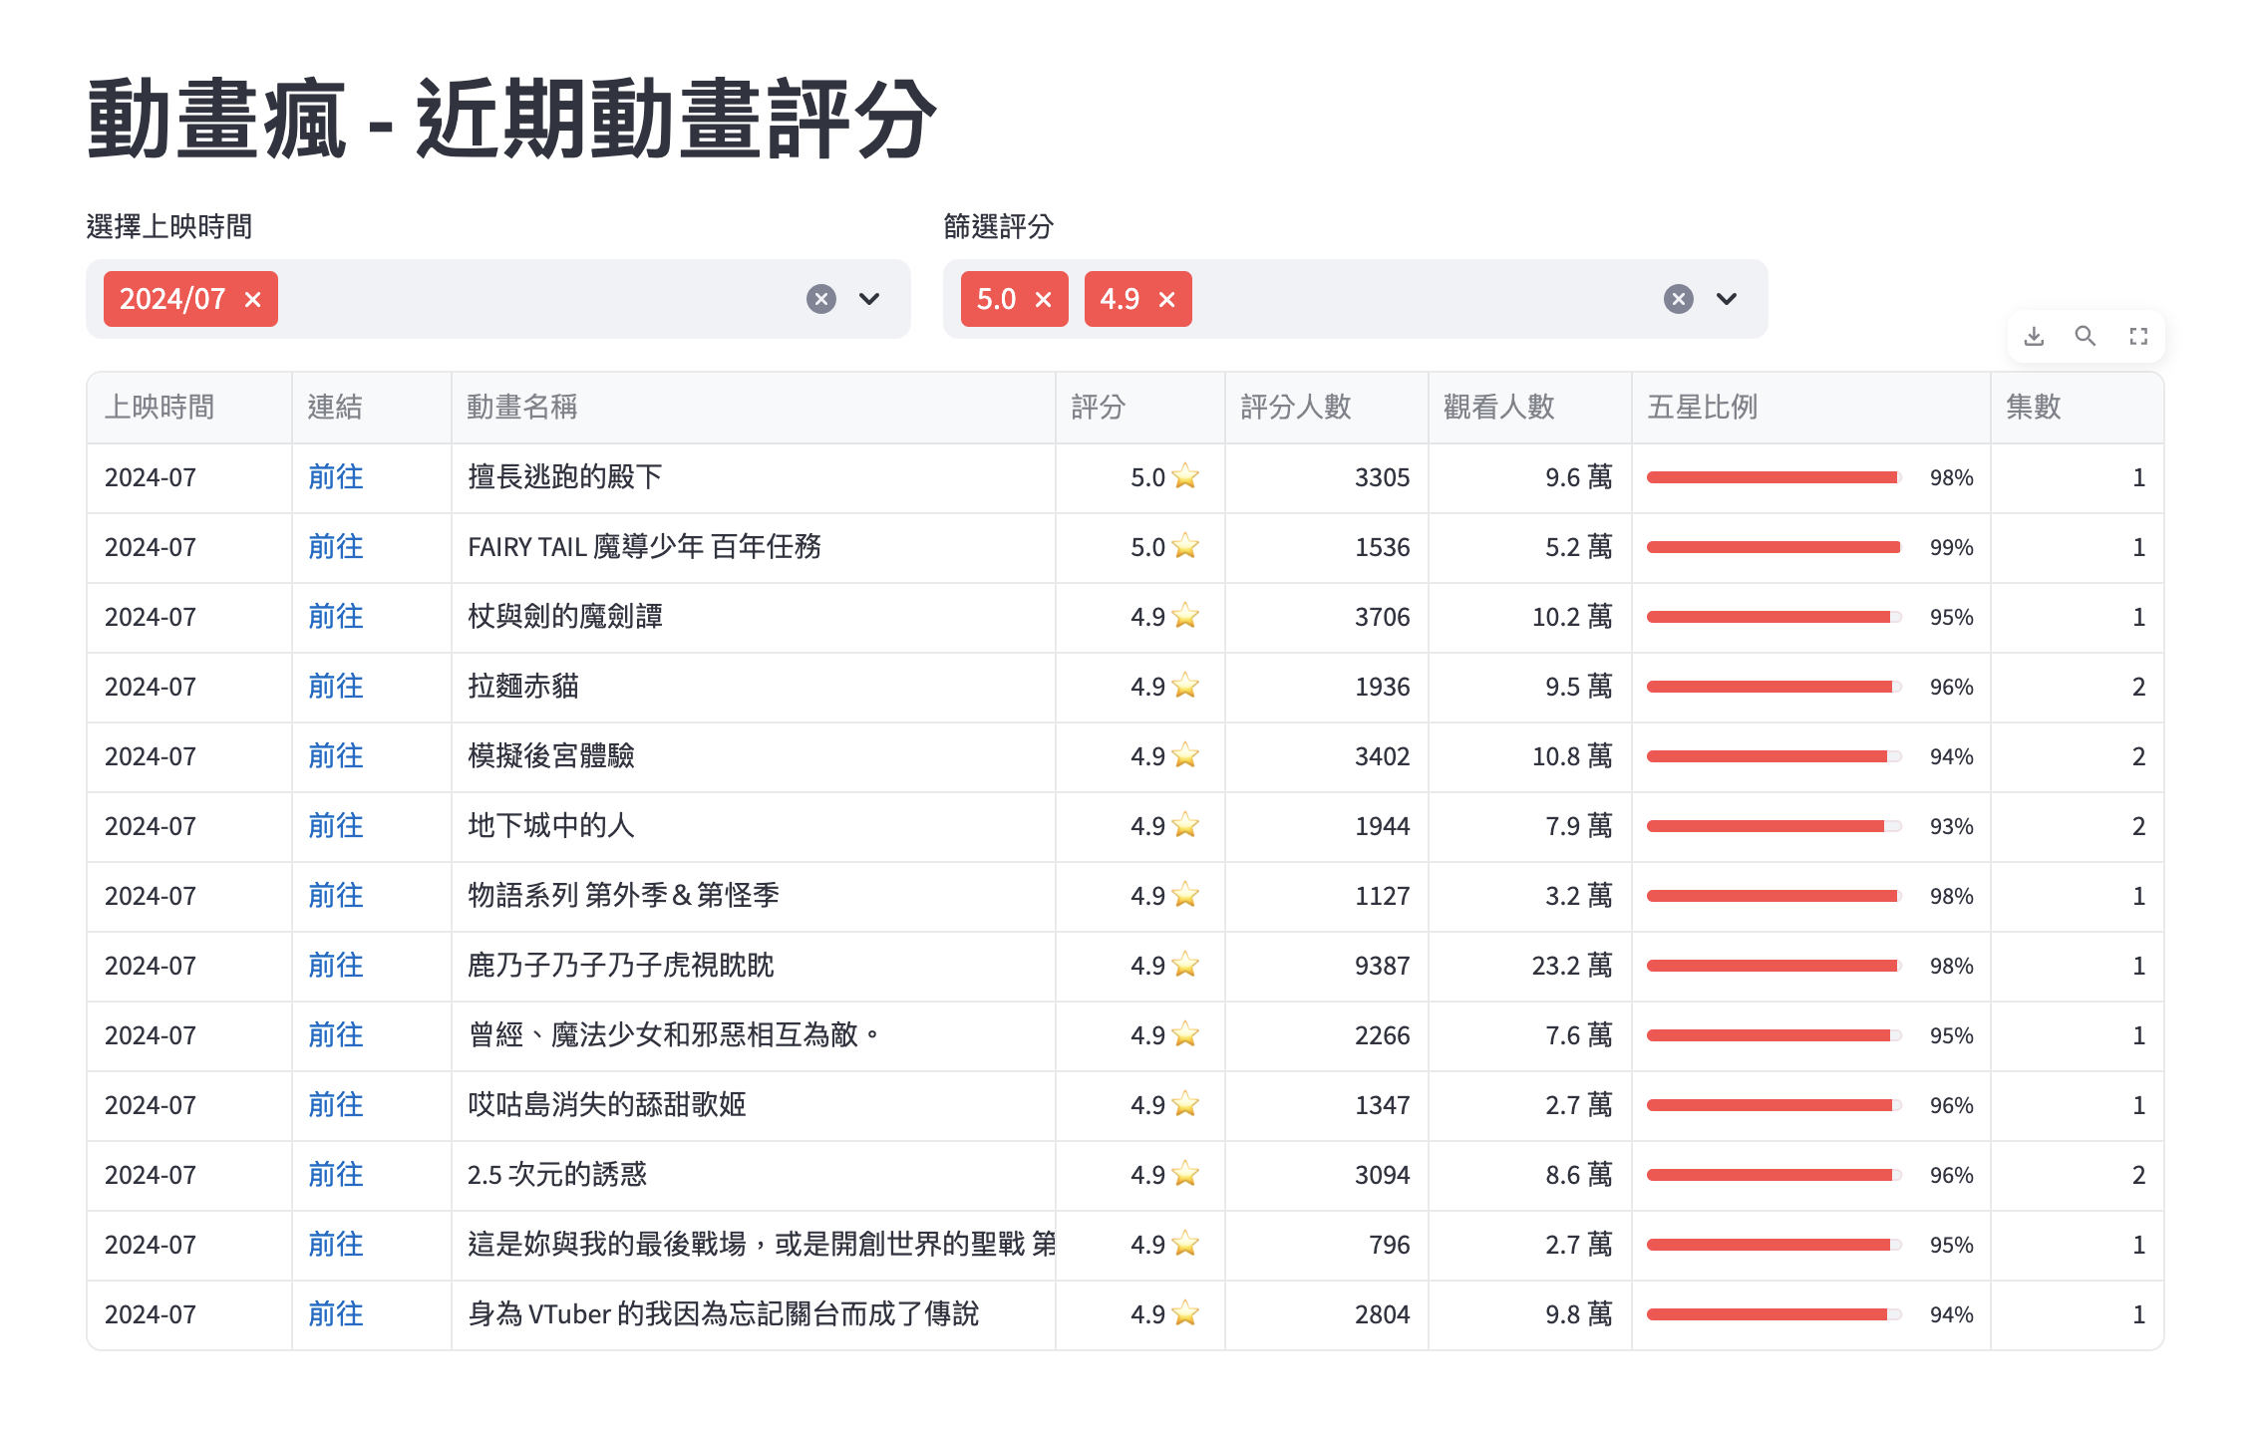Expand the release date dropdown
Image resolution: width=2255 pixels, height=1435 pixels.
869,299
